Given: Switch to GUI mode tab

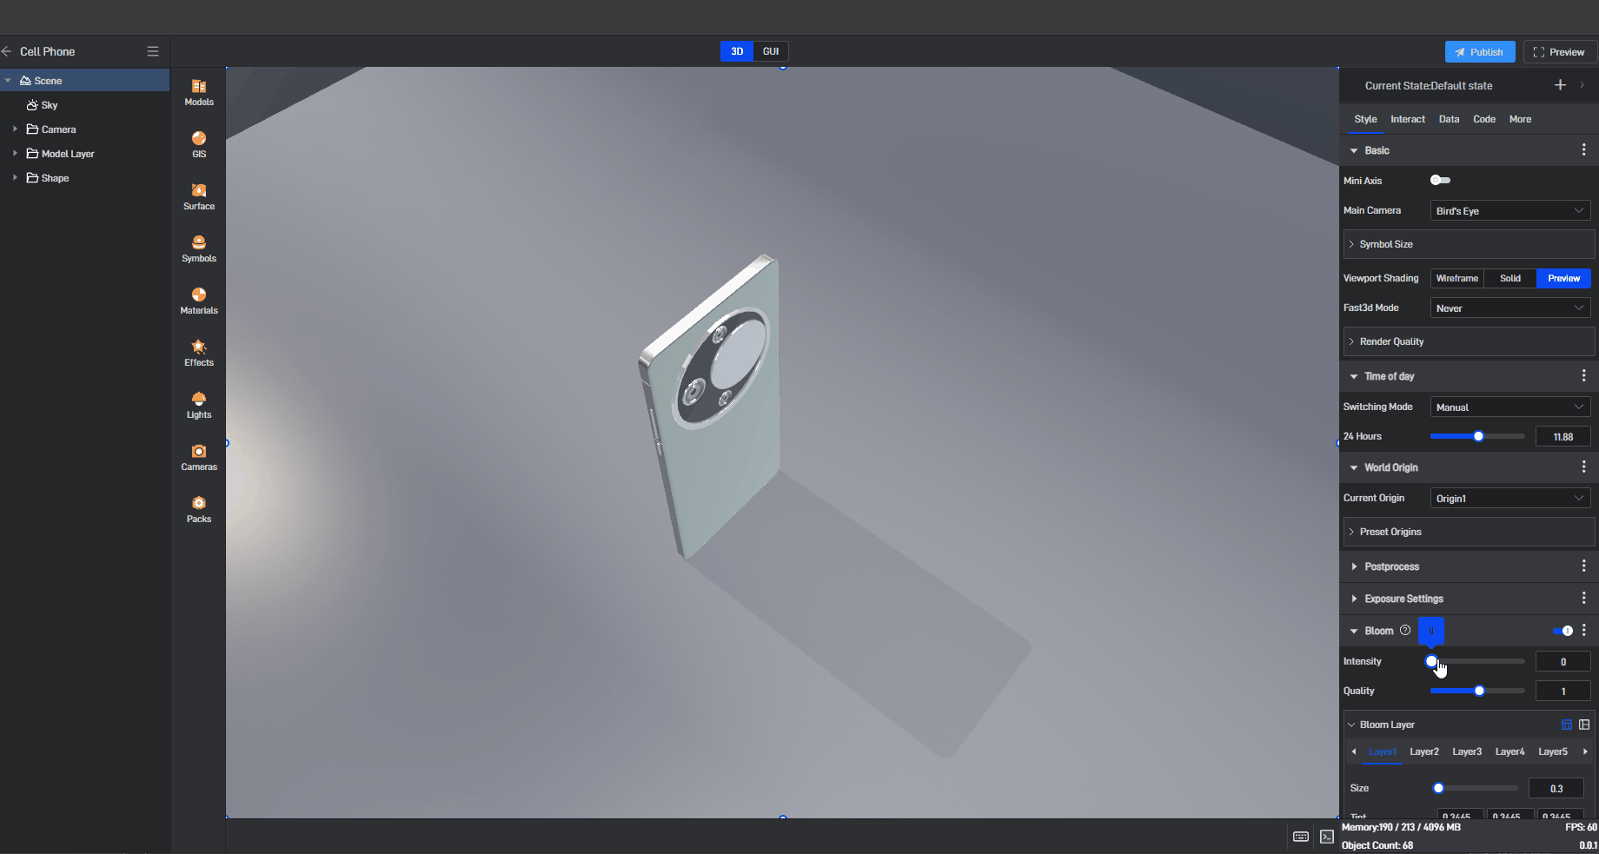Looking at the screenshot, I should 771,52.
